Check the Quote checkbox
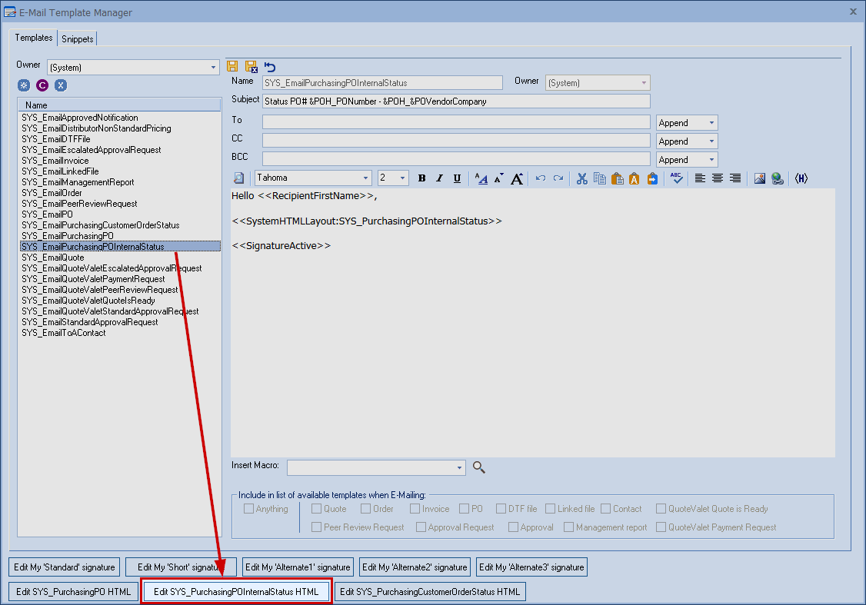This screenshot has height=605, width=866. 317,509
